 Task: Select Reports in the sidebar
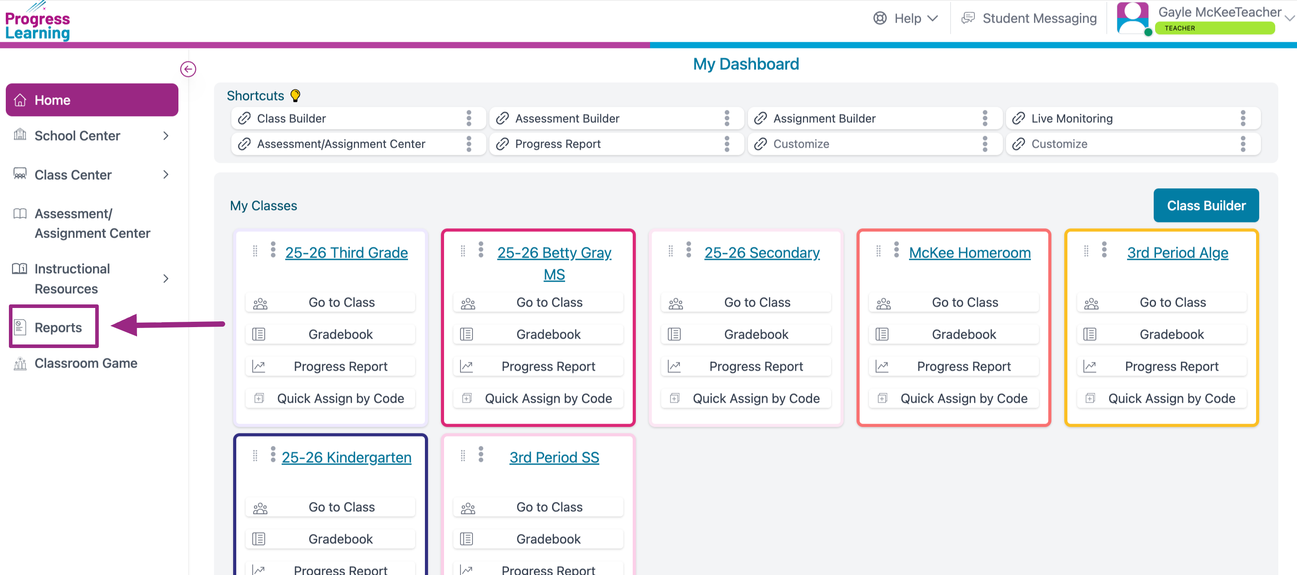(57, 327)
